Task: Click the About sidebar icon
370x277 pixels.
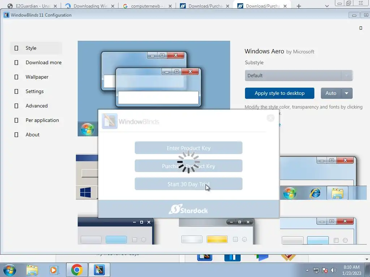Action: coord(16,135)
